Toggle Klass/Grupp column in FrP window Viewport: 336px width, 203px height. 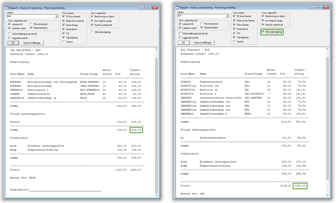coord(234,25)
